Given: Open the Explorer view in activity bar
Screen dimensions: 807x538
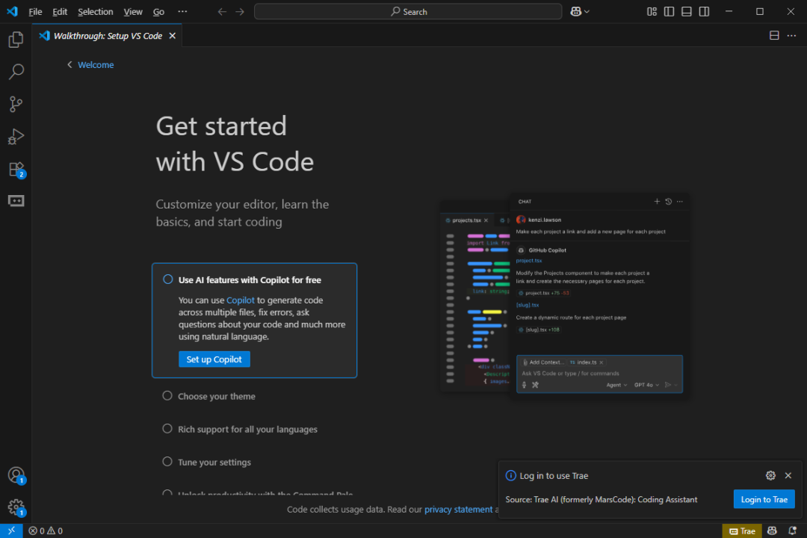Looking at the screenshot, I should click(16, 40).
